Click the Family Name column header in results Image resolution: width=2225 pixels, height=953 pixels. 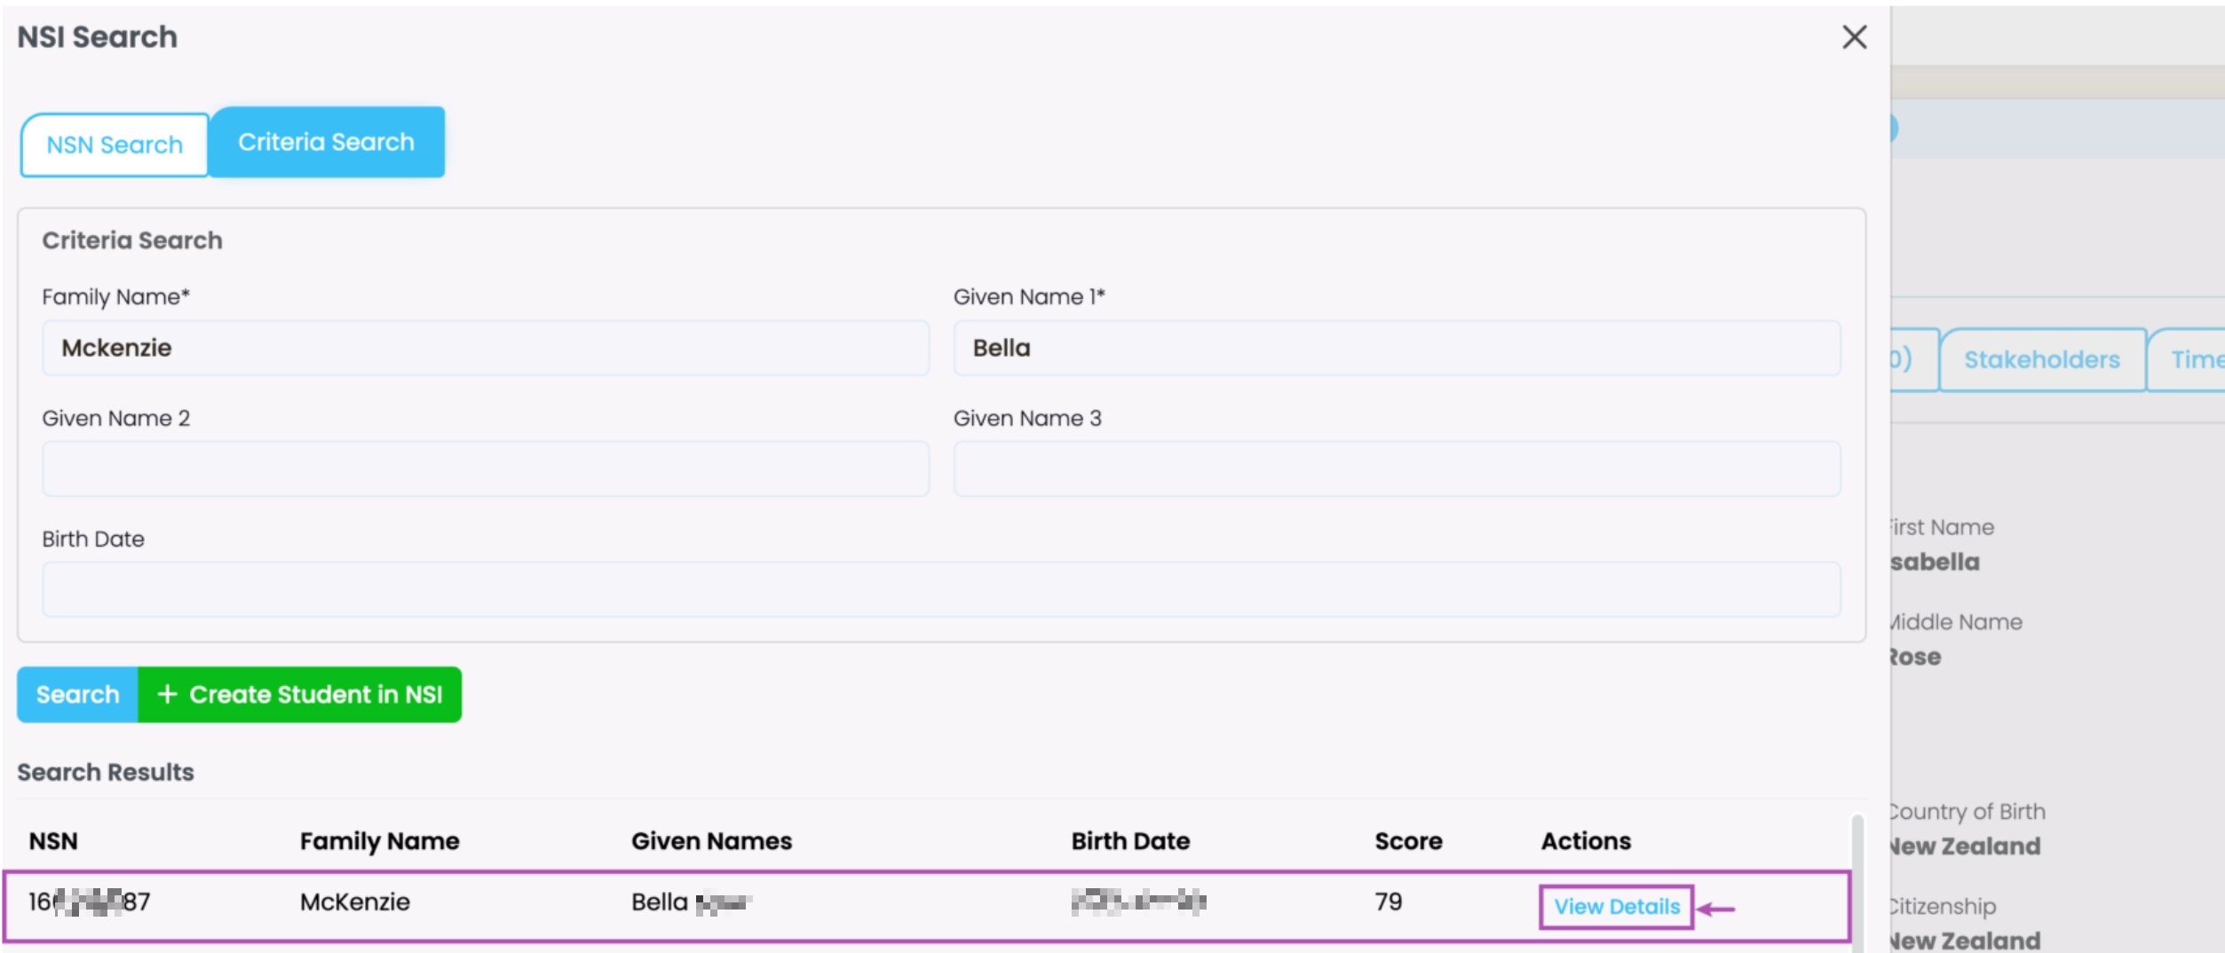click(x=379, y=840)
